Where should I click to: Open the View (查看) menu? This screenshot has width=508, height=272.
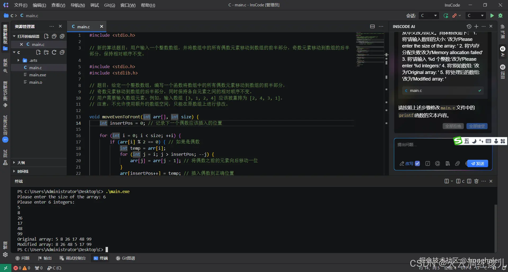pyautogui.click(x=58, y=5)
